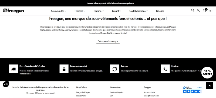This screenshot has width=216, height=98.
Task: Click the newsletter signup heading
Action: click(40, 89)
